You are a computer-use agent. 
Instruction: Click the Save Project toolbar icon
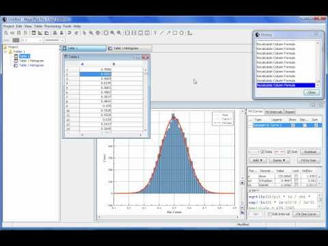click(x=19, y=33)
